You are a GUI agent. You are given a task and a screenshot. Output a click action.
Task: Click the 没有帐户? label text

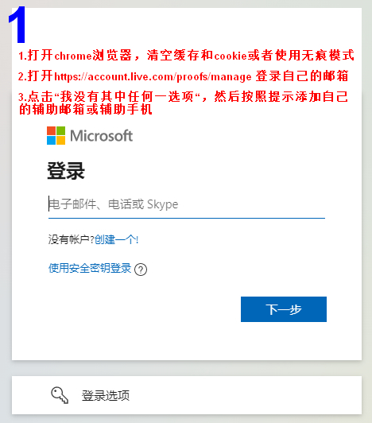click(x=71, y=239)
